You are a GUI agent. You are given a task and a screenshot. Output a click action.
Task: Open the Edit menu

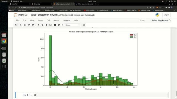point(24,20)
